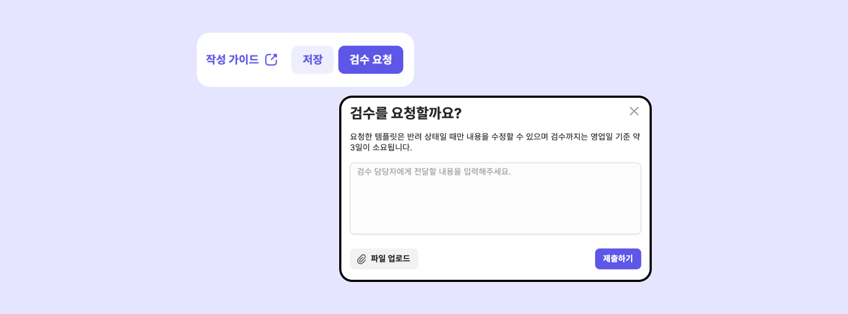Click the lavender backdrop left of the dialog
Screen dimensions: 848x314
click(x=163, y=190)
